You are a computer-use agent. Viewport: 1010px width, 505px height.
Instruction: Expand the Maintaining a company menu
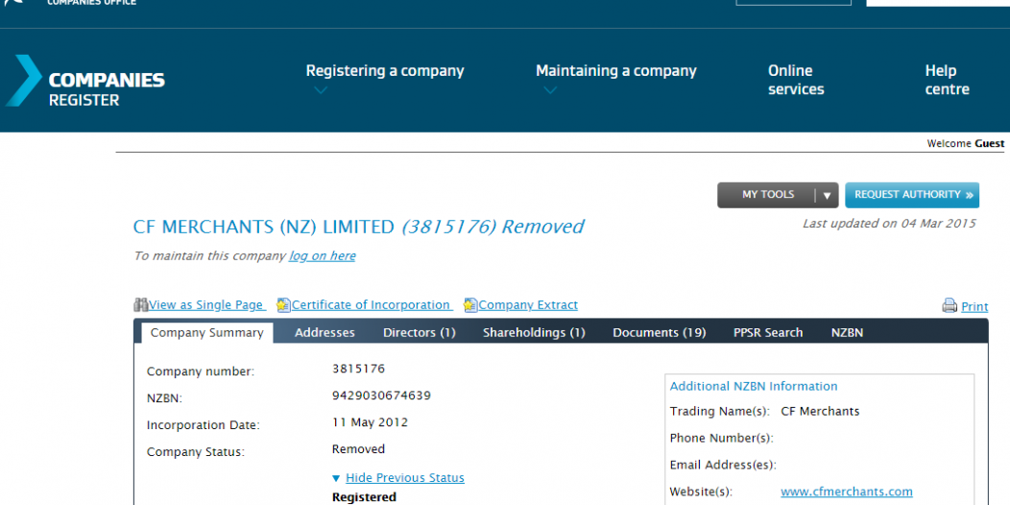pyautogui.click(x=615, y=71)
